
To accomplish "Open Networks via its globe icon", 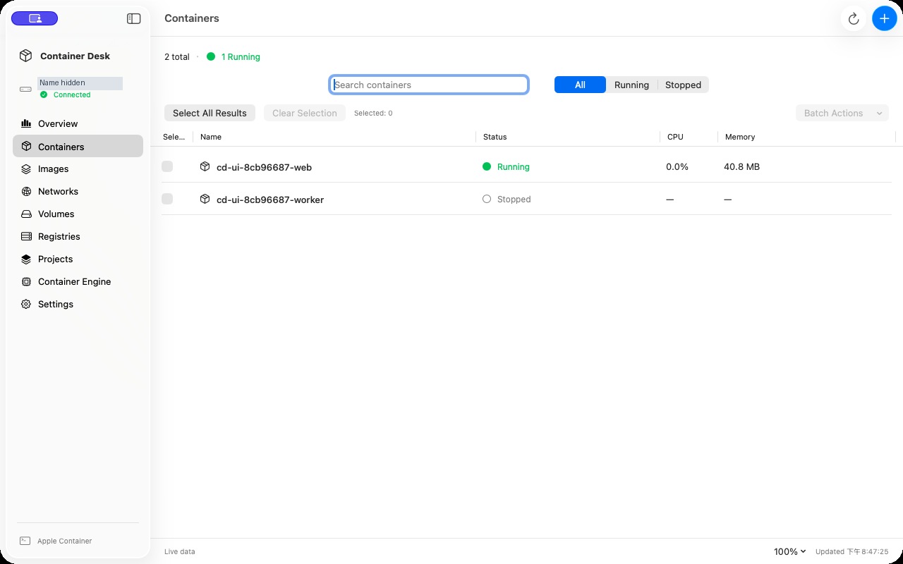I will [x=26, y=192].
